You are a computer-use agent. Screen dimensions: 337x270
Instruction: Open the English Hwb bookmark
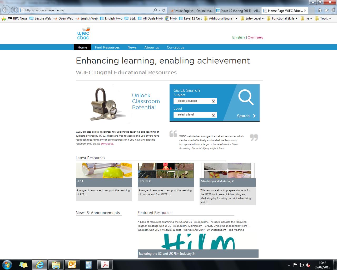tap(111, 18)
